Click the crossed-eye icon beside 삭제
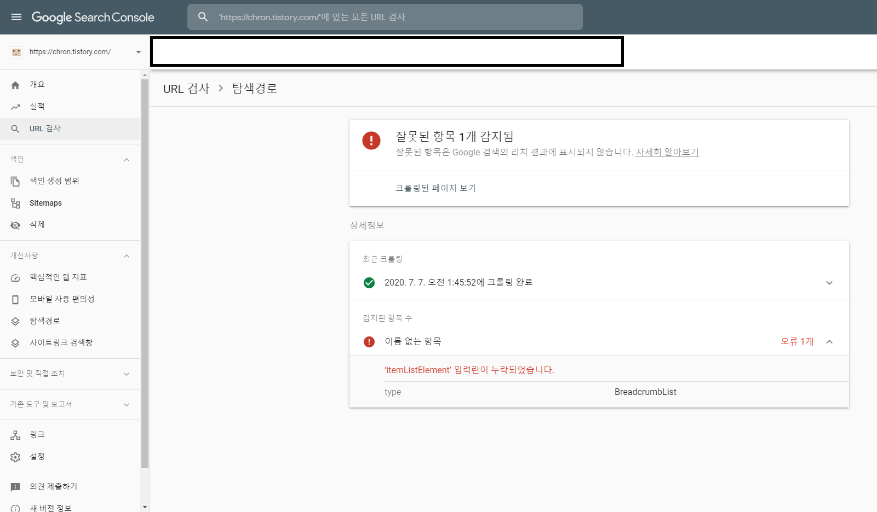 point(15,225)
